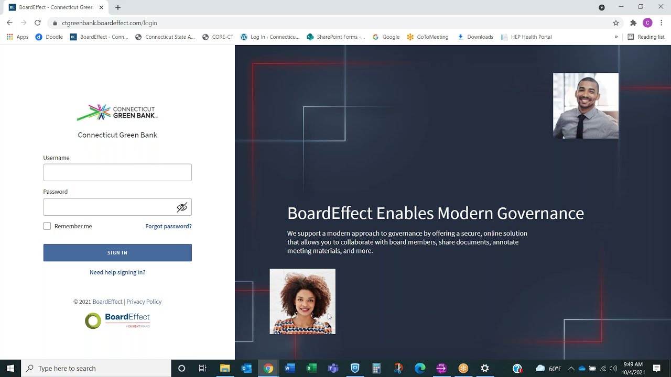
Task: Open Microsoft Teams from taskbar
Action: click(x=333, y=368)
